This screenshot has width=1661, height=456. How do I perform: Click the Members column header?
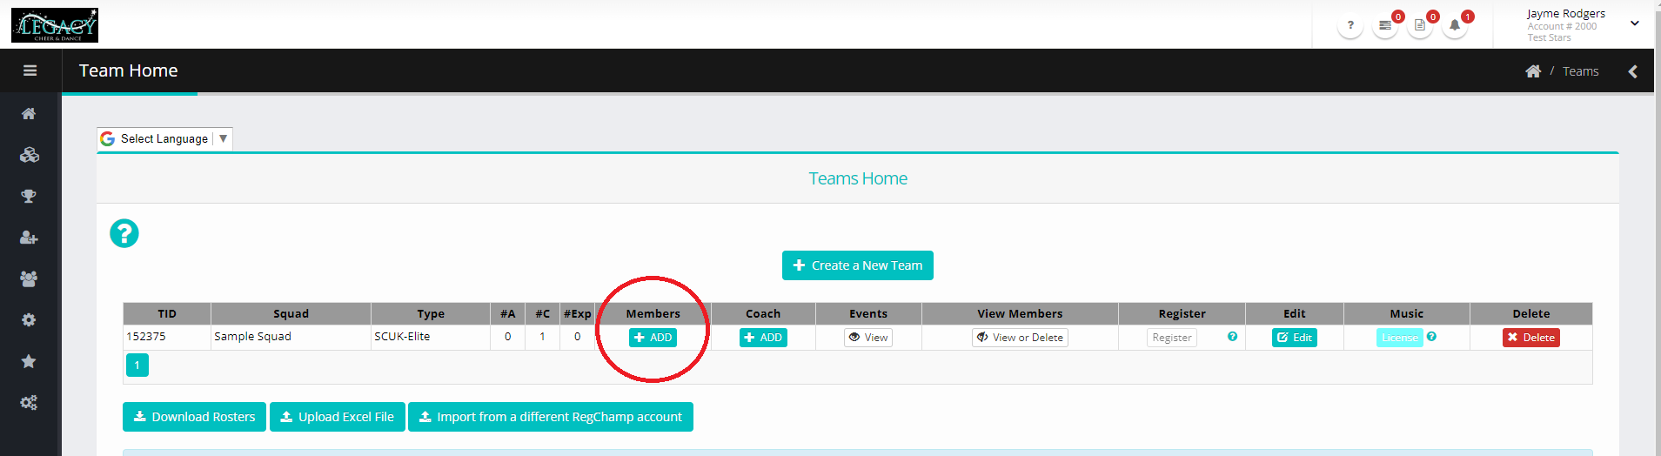653,313
